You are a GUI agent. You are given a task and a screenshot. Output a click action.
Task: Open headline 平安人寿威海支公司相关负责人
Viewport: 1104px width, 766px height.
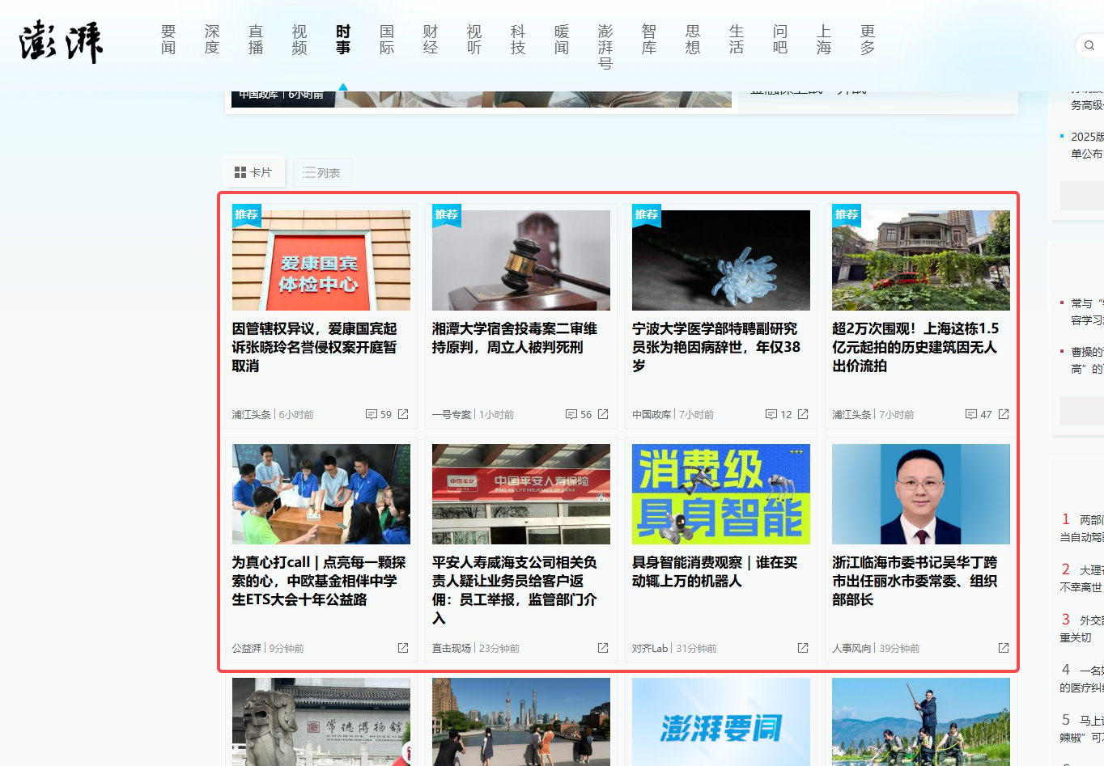[515, 590]
